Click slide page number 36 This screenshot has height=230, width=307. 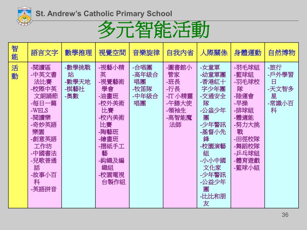pyautogui.click(x=285, y=215)
